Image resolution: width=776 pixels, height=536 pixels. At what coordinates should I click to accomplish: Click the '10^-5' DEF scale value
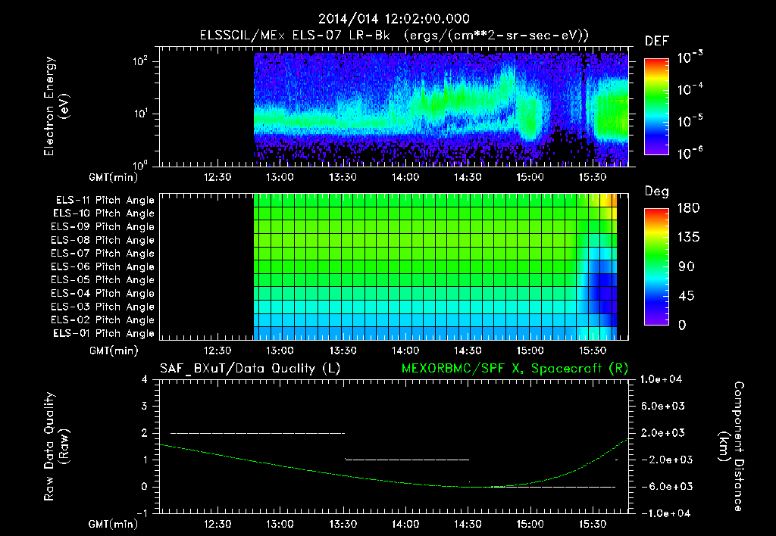click(x=690, y=120)
